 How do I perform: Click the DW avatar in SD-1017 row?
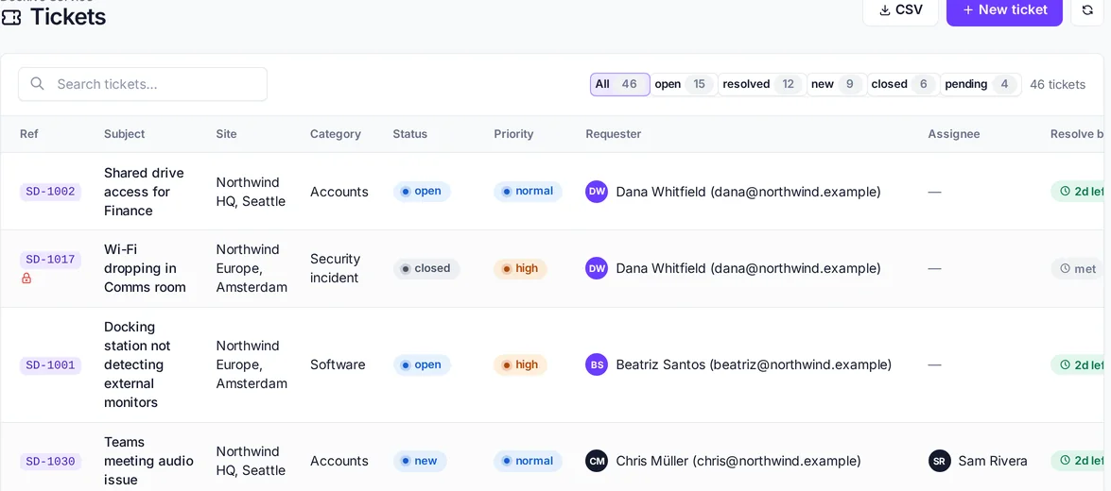pyautogui.click(x=597, y=269)
